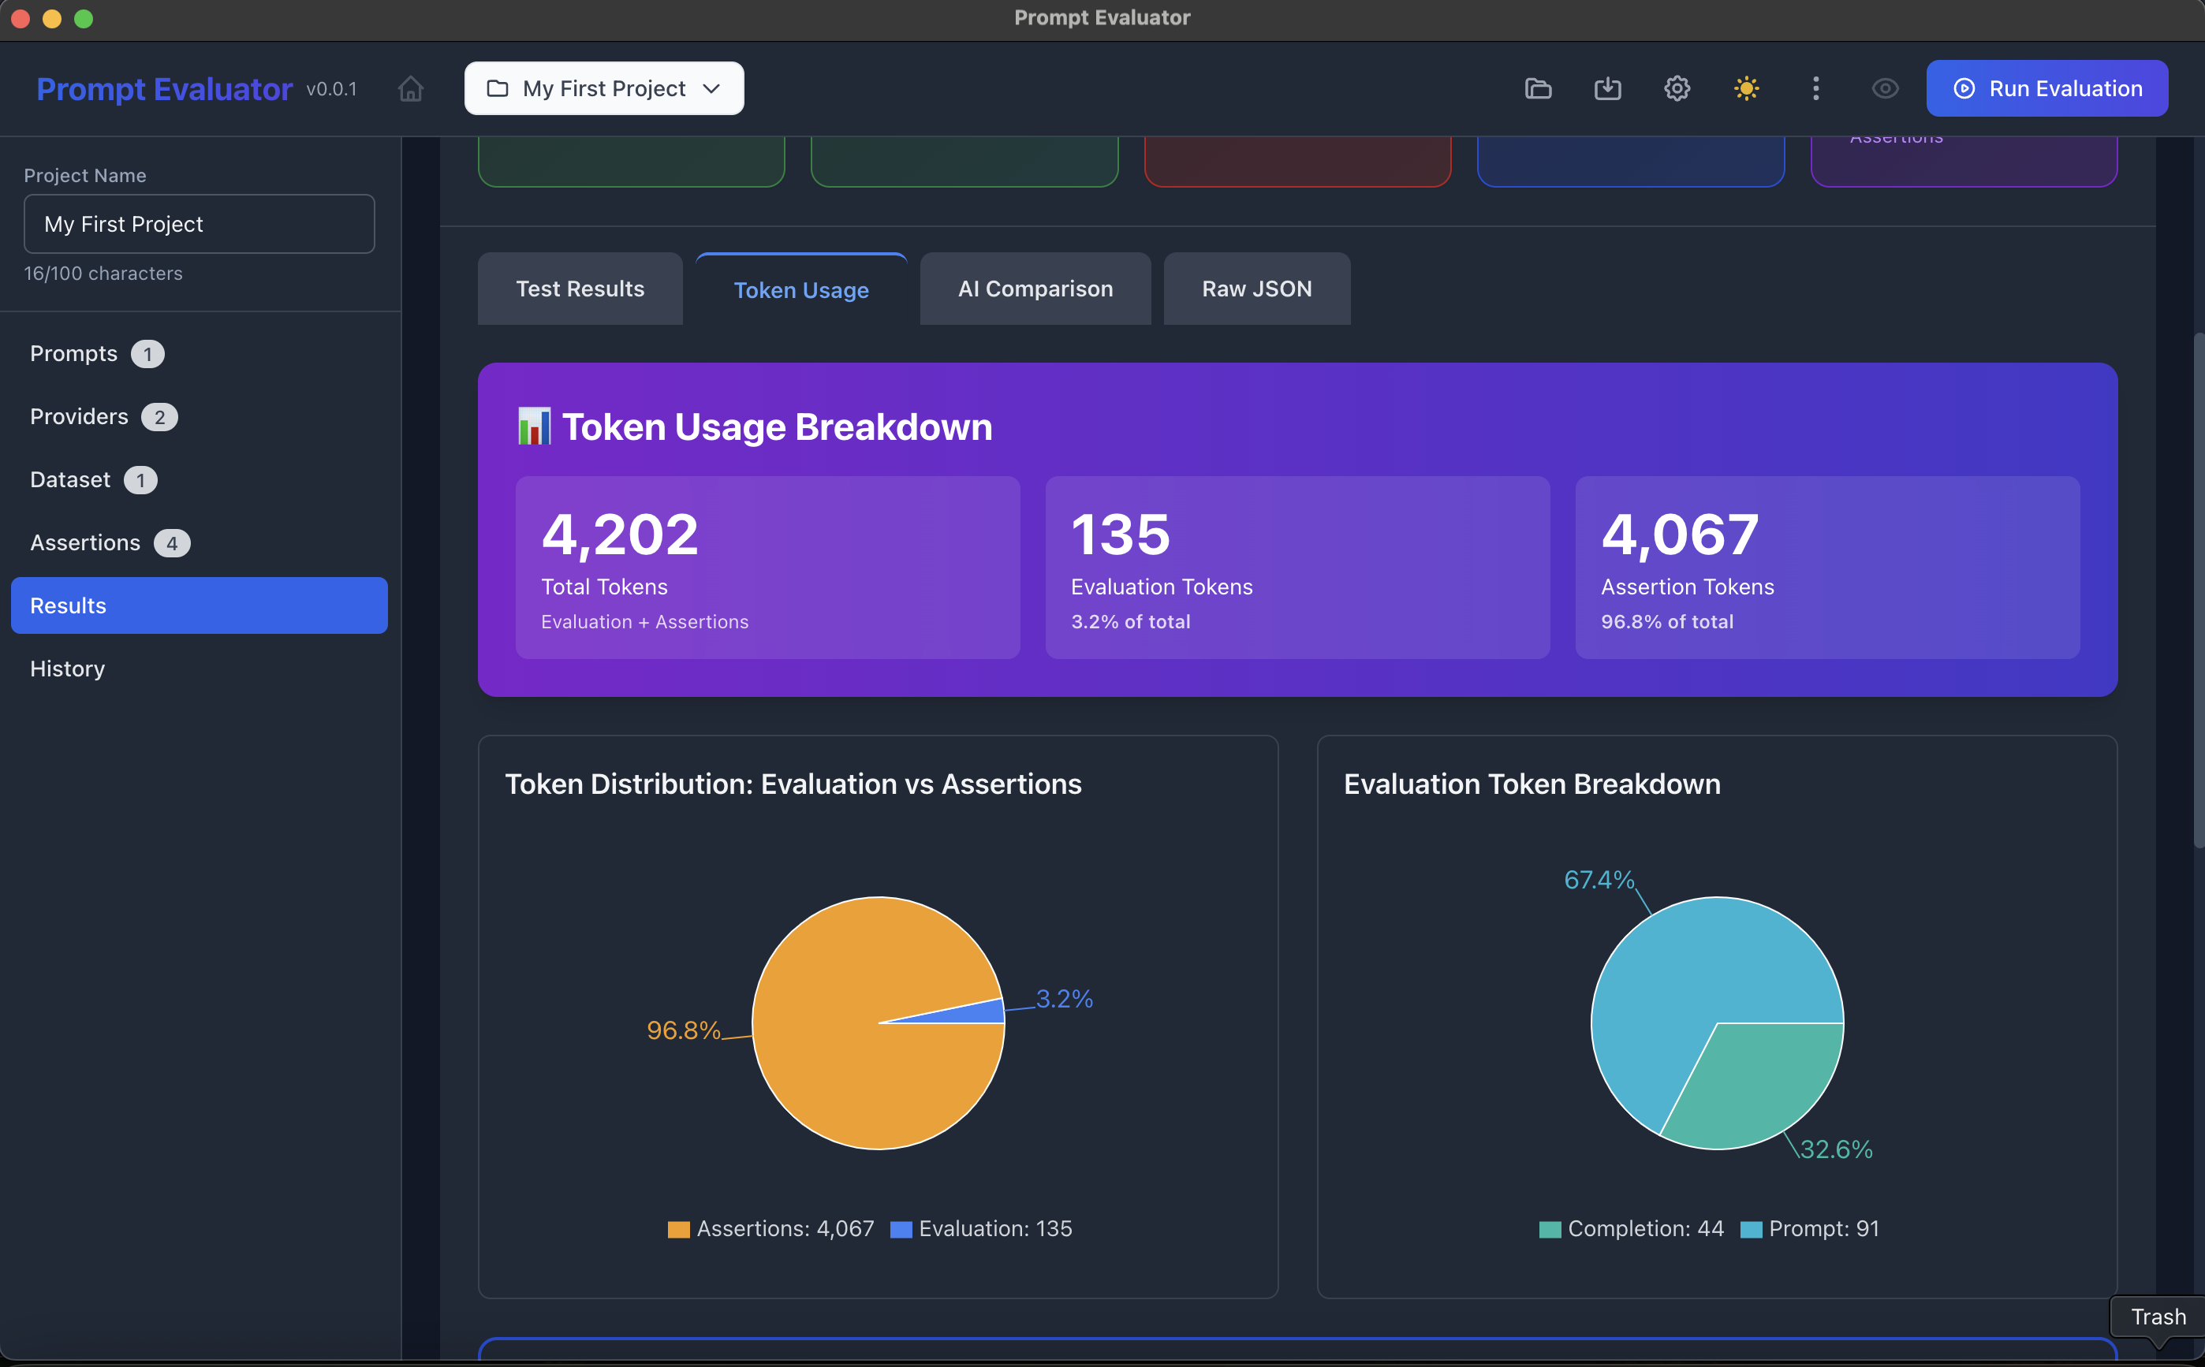Toggle light theme with sun icon
The image size is (2205, 1367).
1745,88
